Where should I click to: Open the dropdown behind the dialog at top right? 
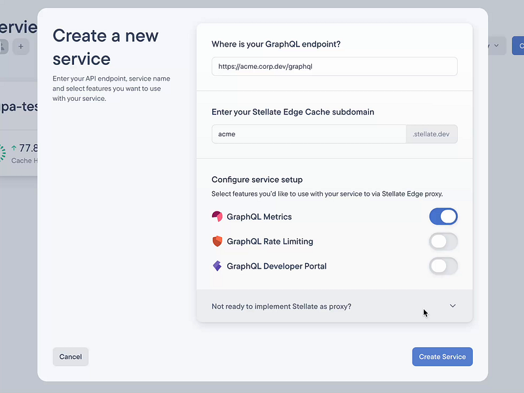pos(497,46)
